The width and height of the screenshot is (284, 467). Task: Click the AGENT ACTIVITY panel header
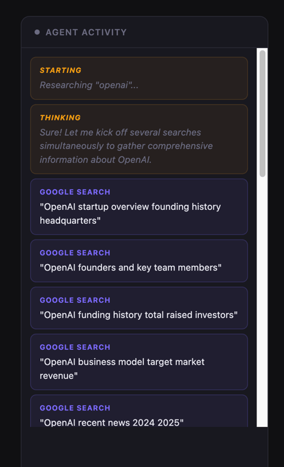[144, 32]
